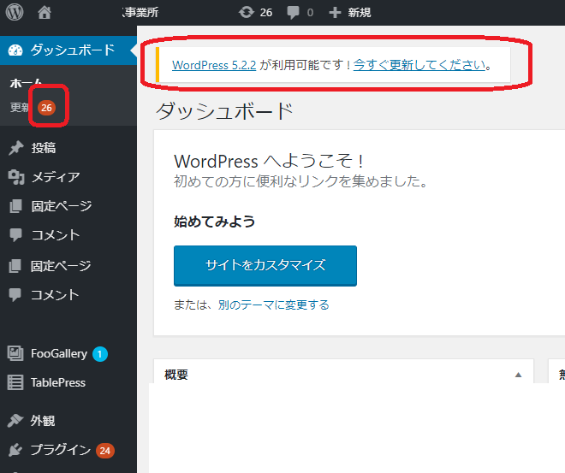Click the comment bubble icon beside second コメント

click(x=15, y=295)
